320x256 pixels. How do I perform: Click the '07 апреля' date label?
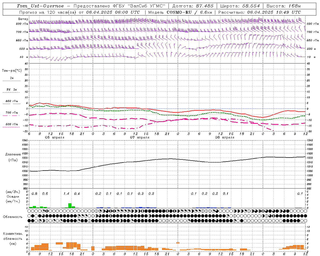point(139,137)
